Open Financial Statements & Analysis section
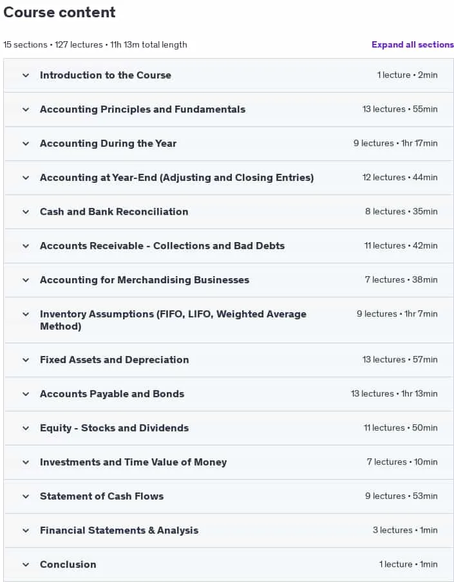454x582 pixels. (x=119, y=530)
